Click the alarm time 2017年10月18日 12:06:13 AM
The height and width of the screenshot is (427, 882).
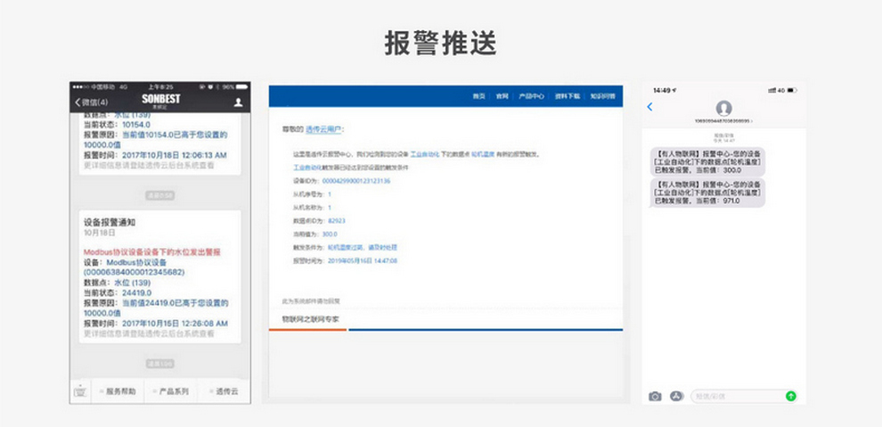coord(174,155)
